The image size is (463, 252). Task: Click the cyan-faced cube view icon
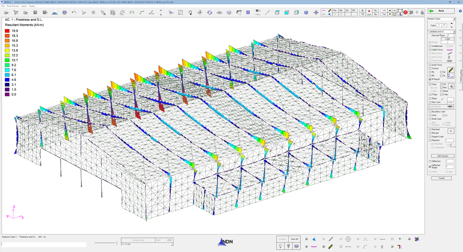[x=287, y=13]
